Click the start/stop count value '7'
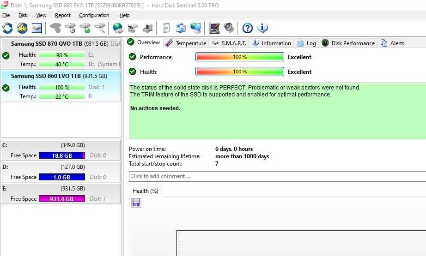Image resolution: width=426 pixels, height=256 pixels. coord(217,164)
